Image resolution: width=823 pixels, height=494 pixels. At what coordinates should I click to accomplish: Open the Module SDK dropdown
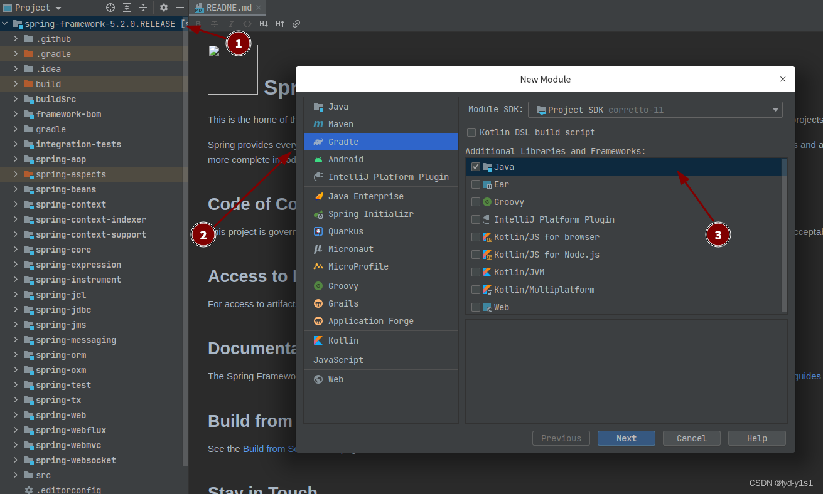pos(655,110)
